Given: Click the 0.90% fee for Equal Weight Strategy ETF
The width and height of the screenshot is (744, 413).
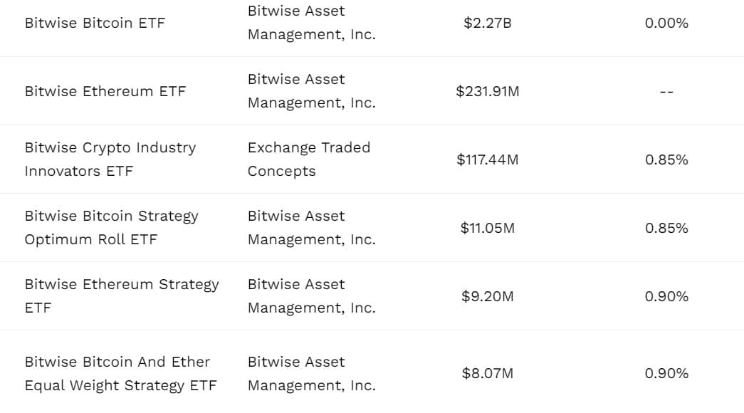Looking at the screenshot, I should 666,373.
